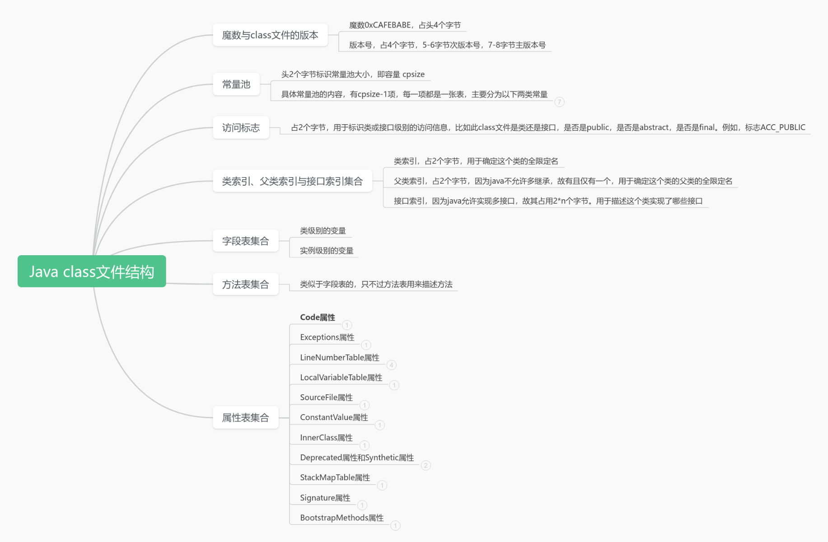Select the Signature属性 entry

(x=325, y=497)
